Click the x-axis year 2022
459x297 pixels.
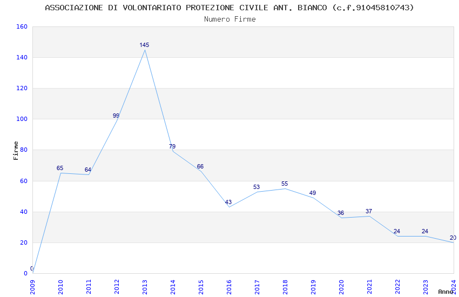[x=397, y=287]
